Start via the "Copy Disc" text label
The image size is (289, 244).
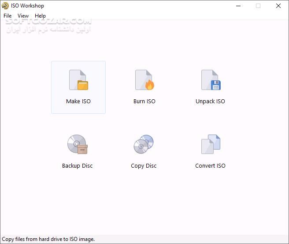144,166
